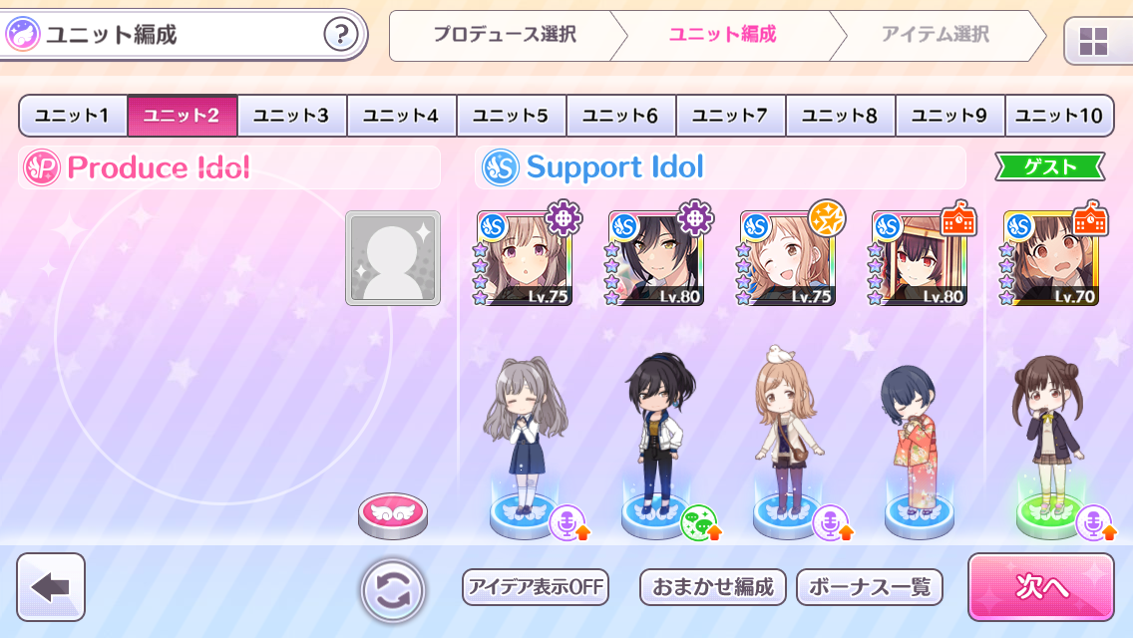
Task: Tap the chibi idol wearing the kimono
Action: coord(919,441)
